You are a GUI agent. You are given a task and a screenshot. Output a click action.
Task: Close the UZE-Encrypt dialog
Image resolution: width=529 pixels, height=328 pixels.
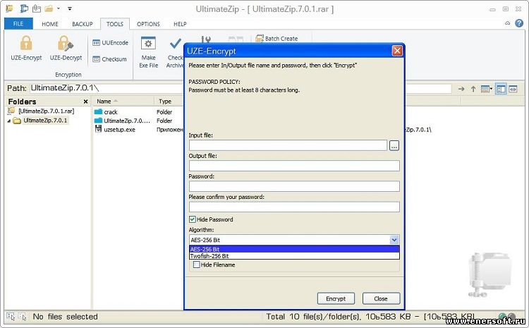click(x=397, y=51)
